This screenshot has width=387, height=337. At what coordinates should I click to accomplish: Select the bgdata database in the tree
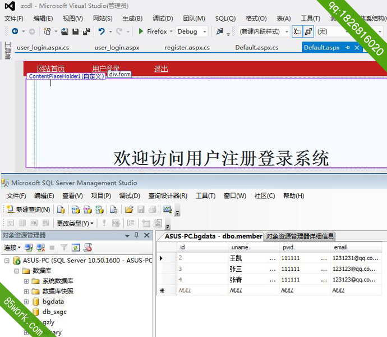click(53, 302)
